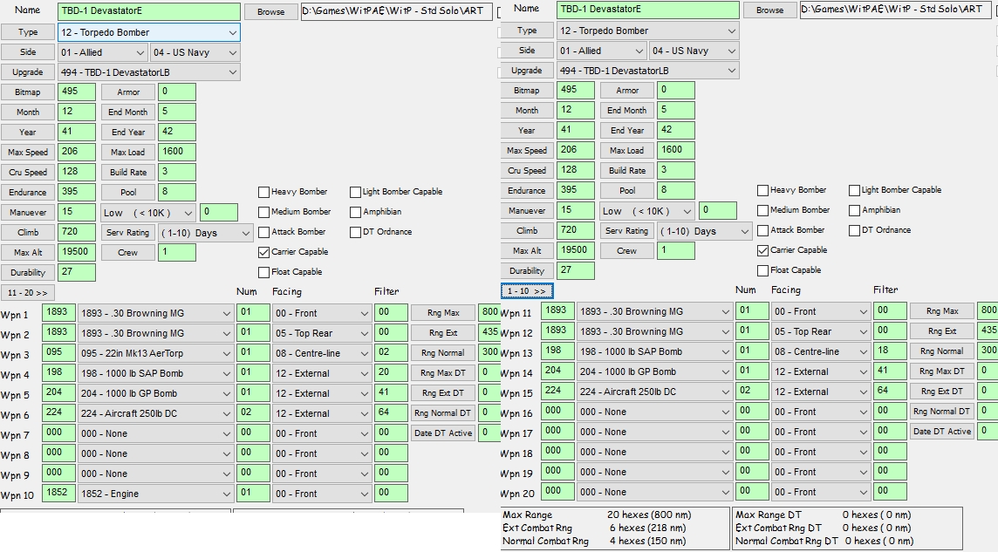The width and height of the screenshot is (998, 552).
Task: Click the art path field in left panel
Action: [397, 11]
